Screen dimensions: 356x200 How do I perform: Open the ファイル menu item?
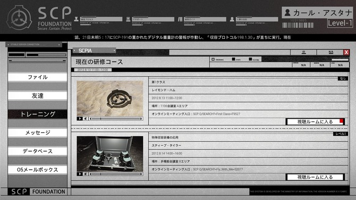(38, 77)
